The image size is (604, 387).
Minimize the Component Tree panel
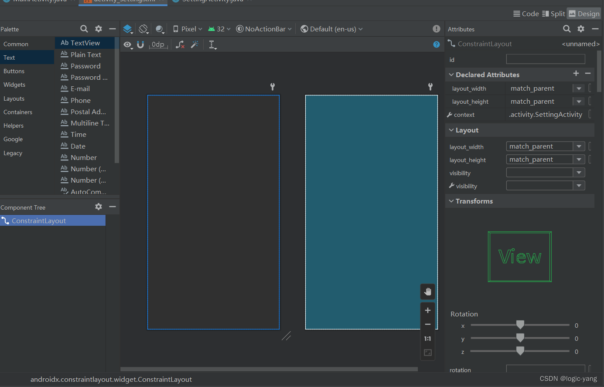click(113, 207)
